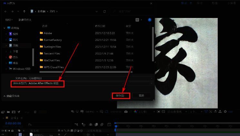Expand layer 1 properties triangle

(16, 134)
